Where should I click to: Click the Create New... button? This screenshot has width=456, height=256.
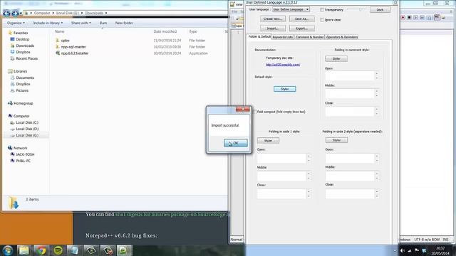click(x=273, y=19)
